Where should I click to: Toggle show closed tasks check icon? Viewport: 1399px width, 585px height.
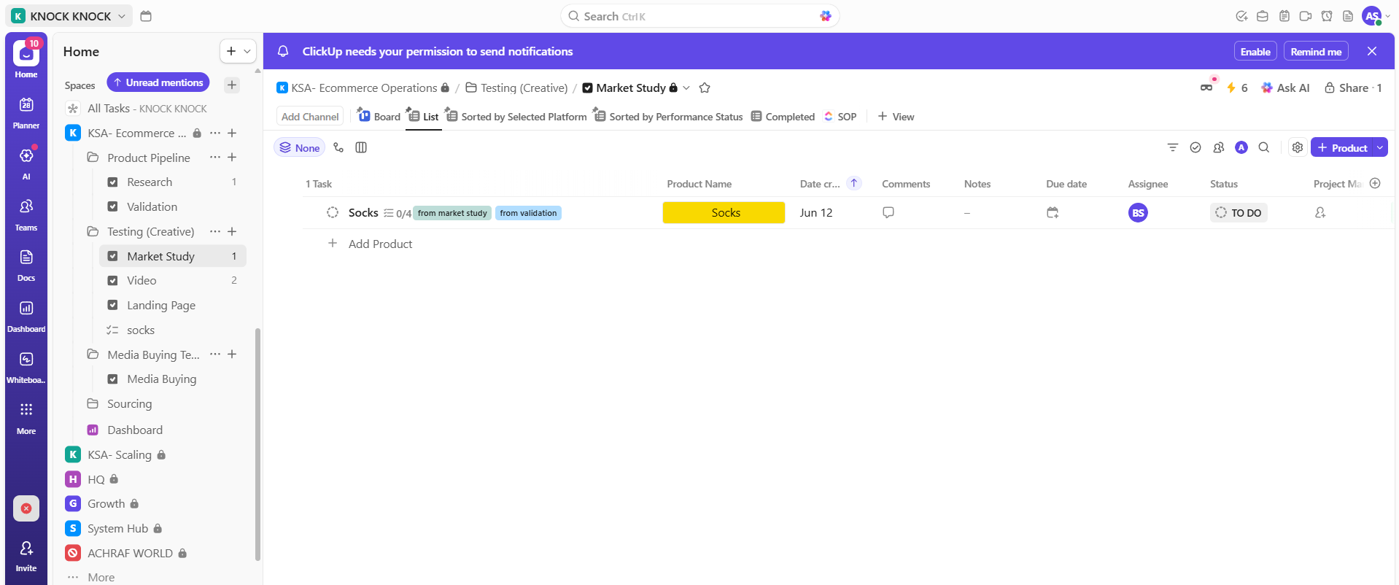coord(1195,147)
